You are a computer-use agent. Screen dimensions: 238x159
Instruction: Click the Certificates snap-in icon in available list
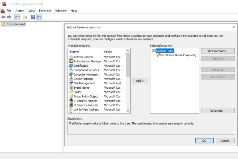tap(71, 66)
